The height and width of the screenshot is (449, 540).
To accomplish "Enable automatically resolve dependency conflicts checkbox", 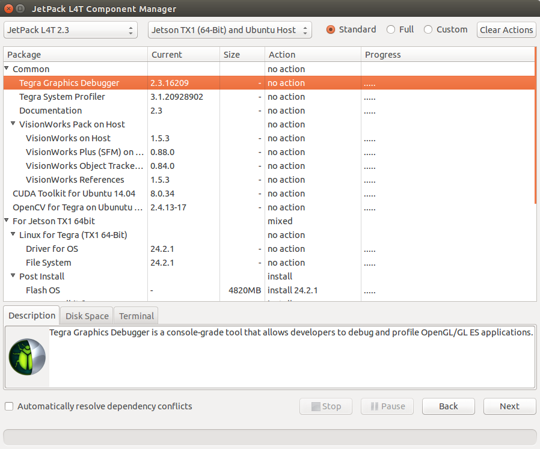I will 9,406.
